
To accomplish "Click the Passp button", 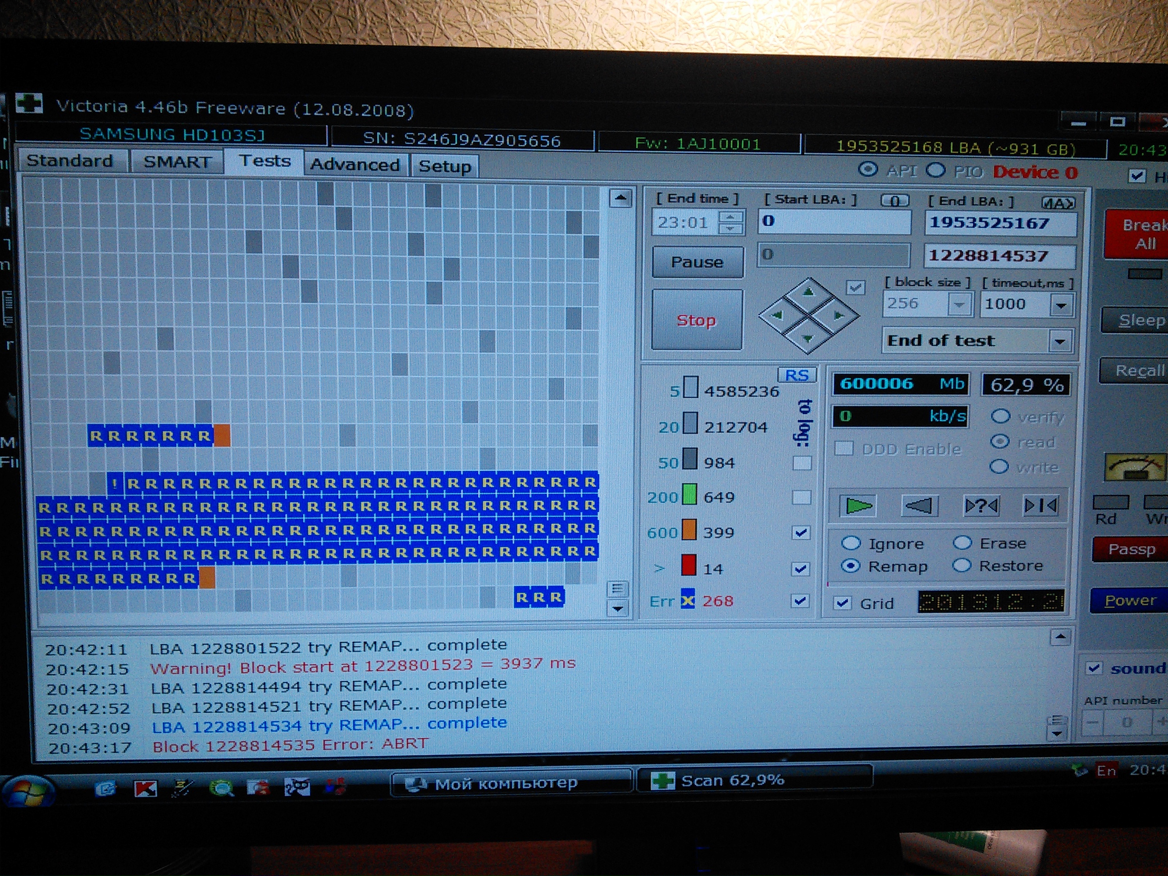I will [1131, 550].
